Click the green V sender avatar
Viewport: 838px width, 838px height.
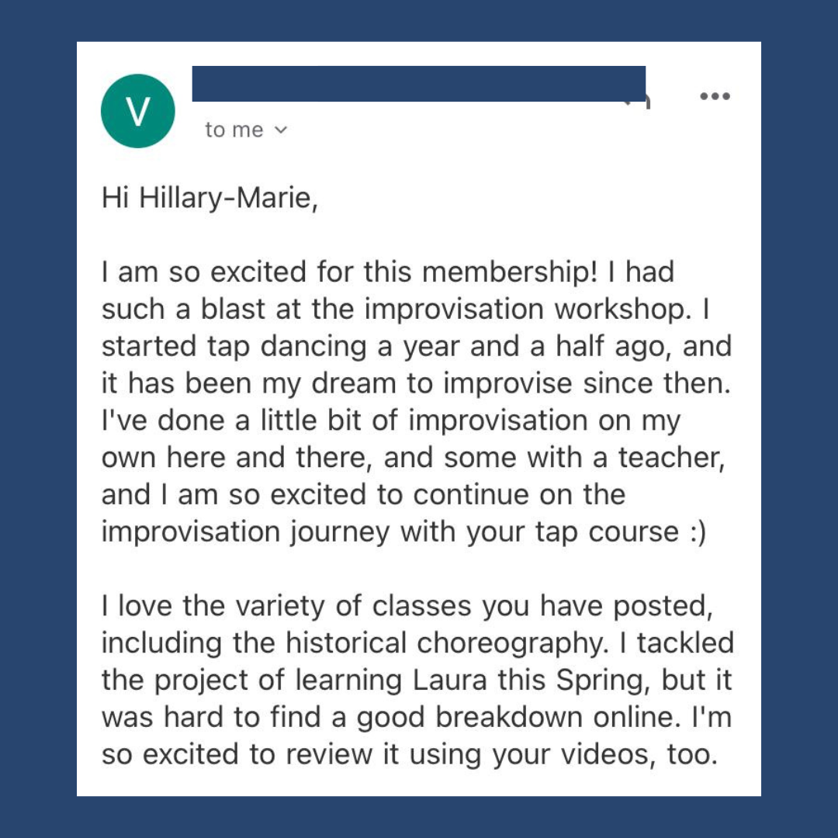(138, 111)
